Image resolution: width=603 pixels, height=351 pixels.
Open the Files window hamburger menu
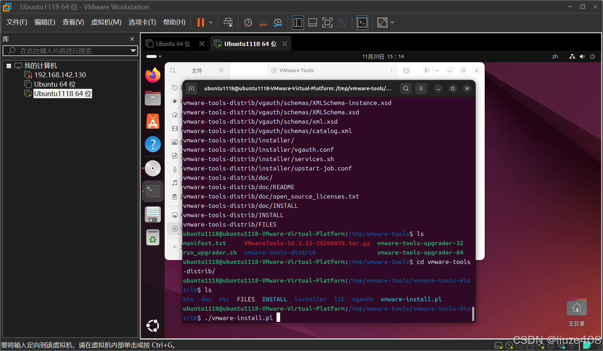coord(221,70)
